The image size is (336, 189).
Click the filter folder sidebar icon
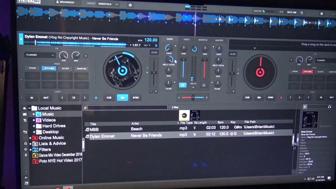click(x=25, y=120)
